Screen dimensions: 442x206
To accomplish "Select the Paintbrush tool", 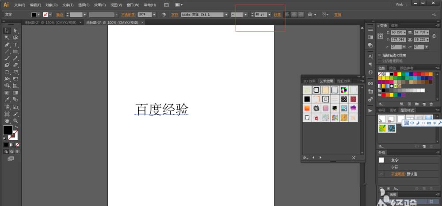I will coord(7,58).
